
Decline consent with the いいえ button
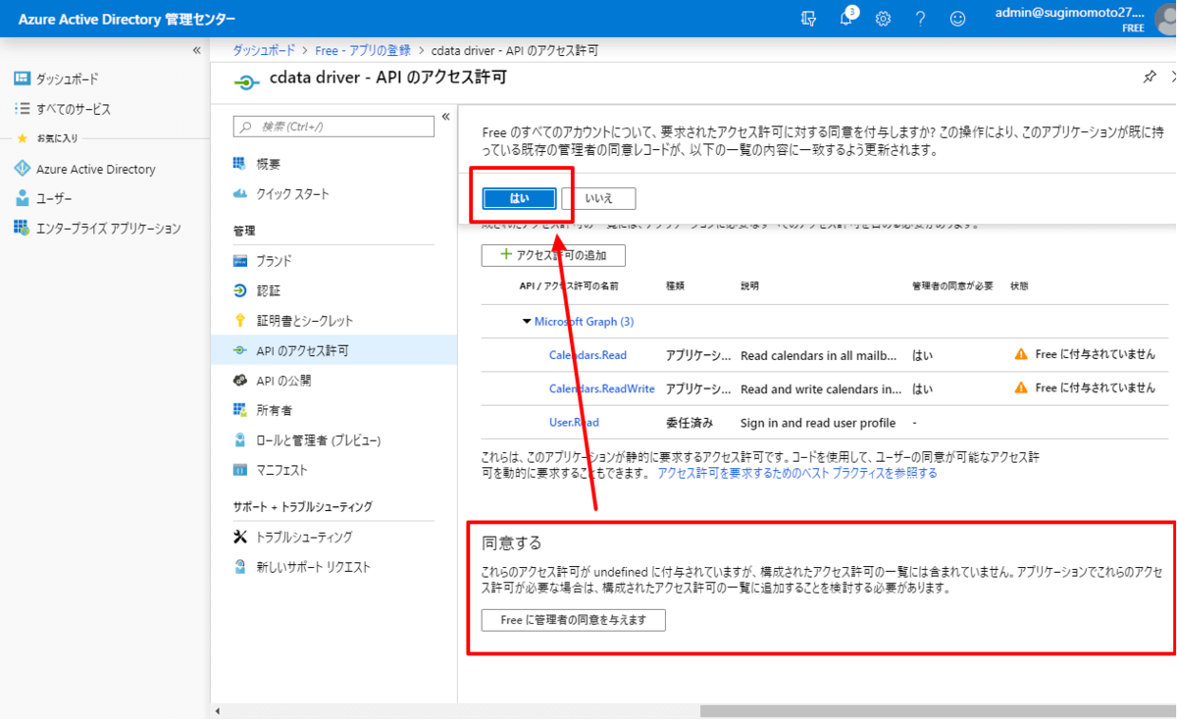click(599, 198)
